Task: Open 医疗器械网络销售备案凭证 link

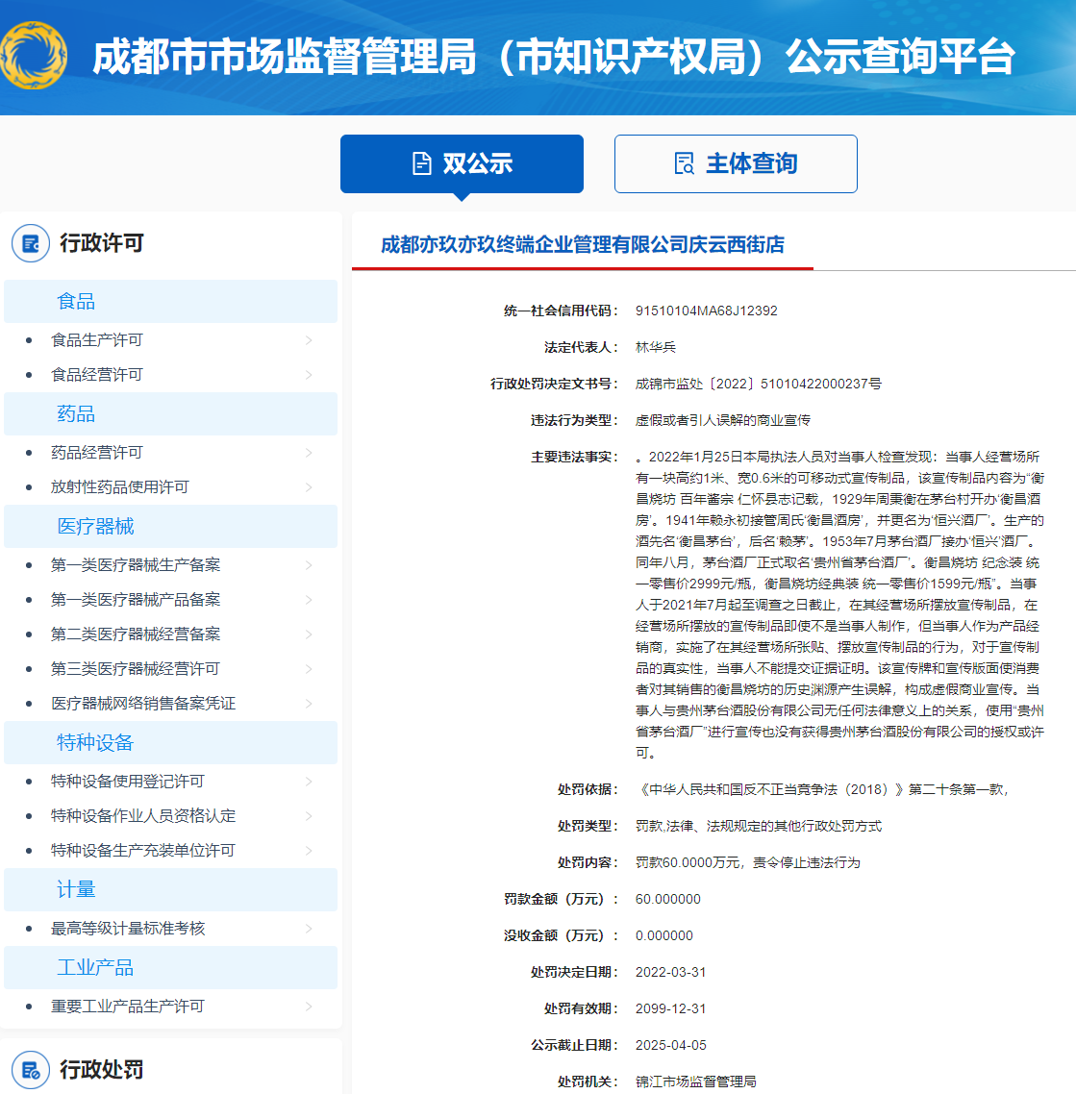Action: pyautogui.click(x=143, y=704)
